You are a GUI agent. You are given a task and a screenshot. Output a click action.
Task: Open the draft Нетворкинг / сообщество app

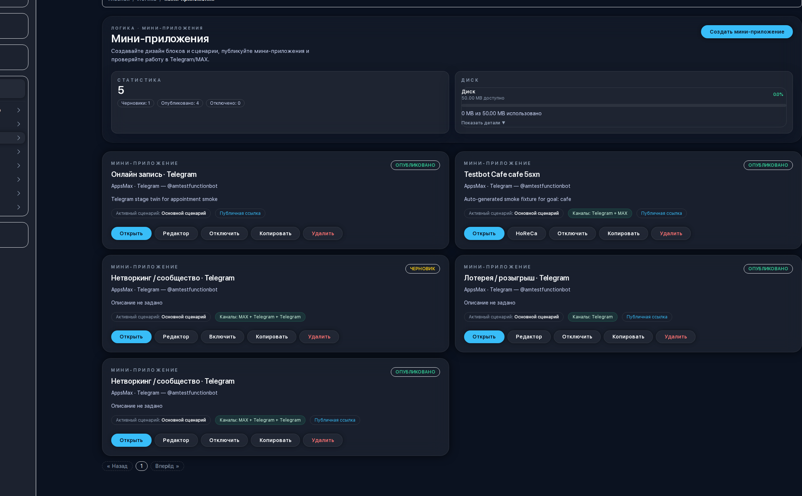tap(131, 337)
